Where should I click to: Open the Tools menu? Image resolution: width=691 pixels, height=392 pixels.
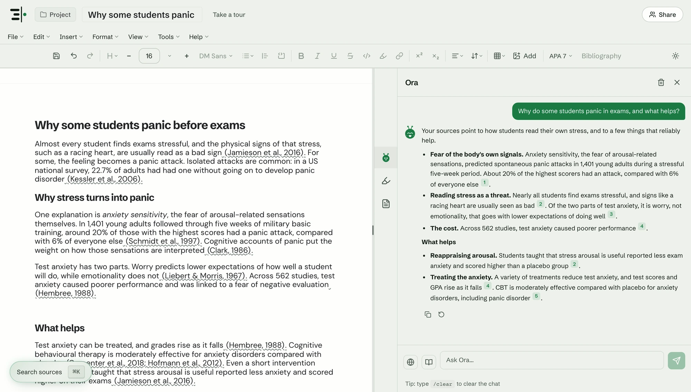click(x=169, y=37)
